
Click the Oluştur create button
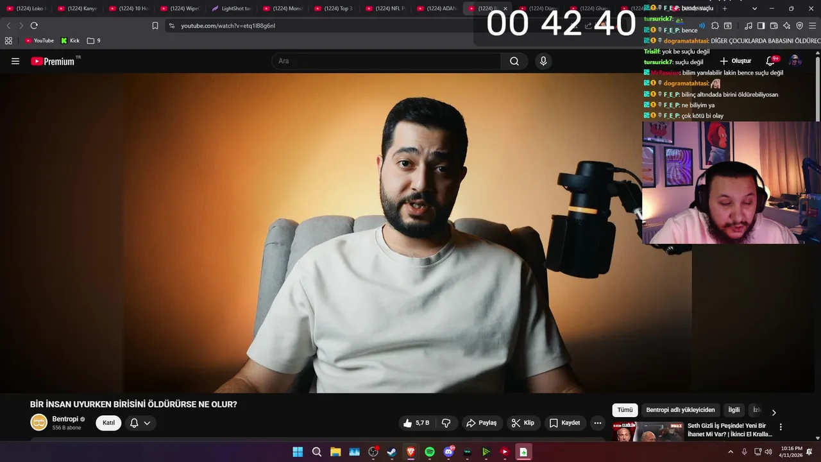click(735, 61)
